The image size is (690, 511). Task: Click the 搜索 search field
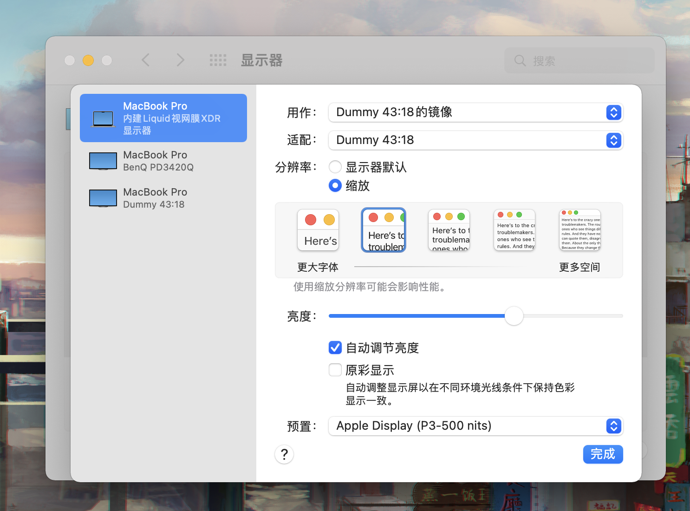(579, 60)
